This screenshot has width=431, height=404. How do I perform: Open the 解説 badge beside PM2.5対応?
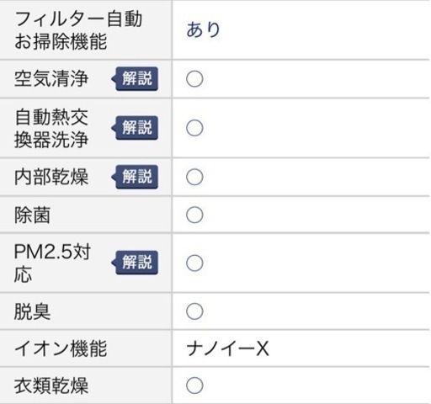click(x=135, y=263)
